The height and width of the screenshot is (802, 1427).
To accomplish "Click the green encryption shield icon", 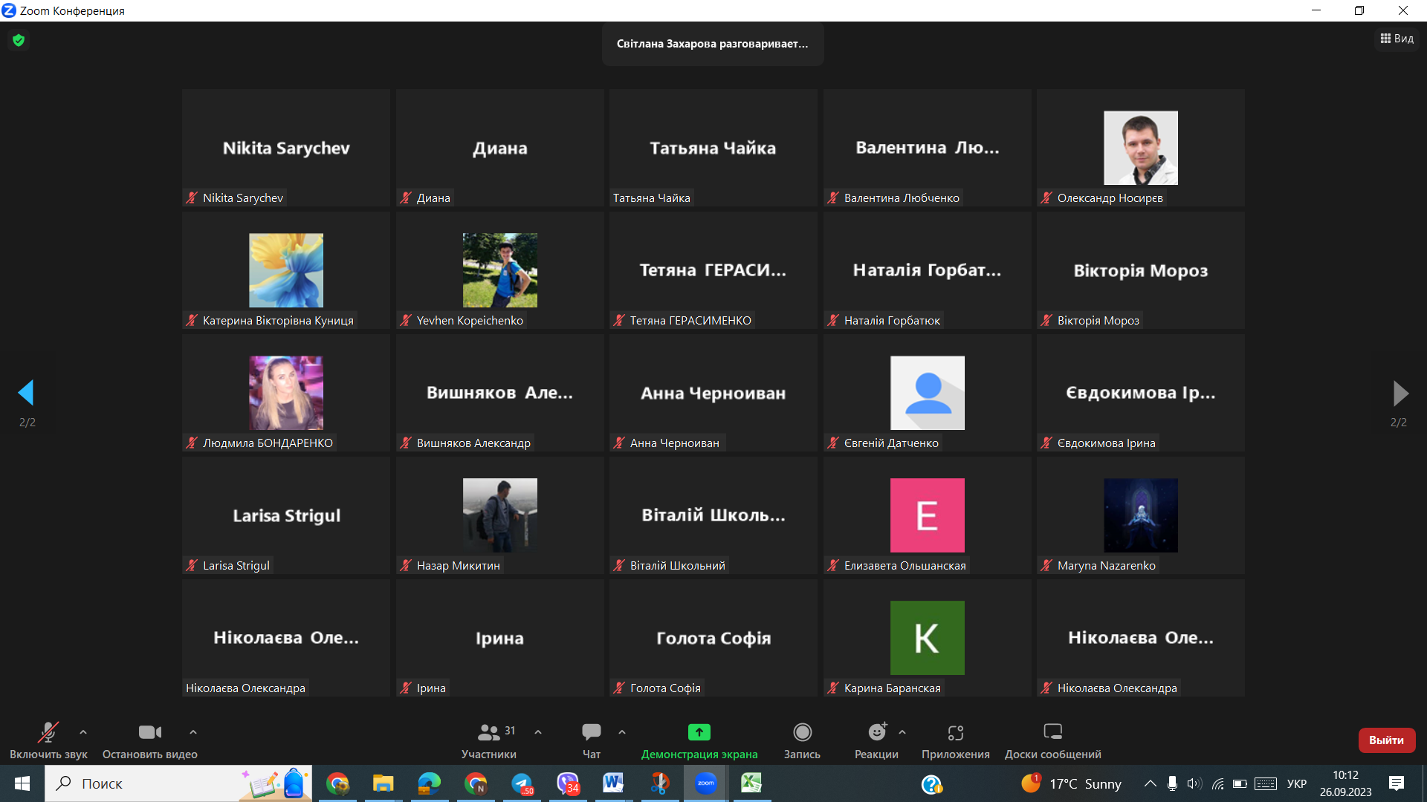I will 19,40.
